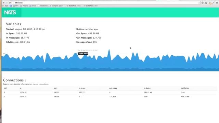
Task: Select the In Messages 162,775 value
Action: coord(25,38)
